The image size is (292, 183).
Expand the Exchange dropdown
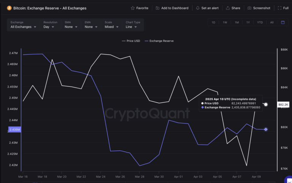24,27
